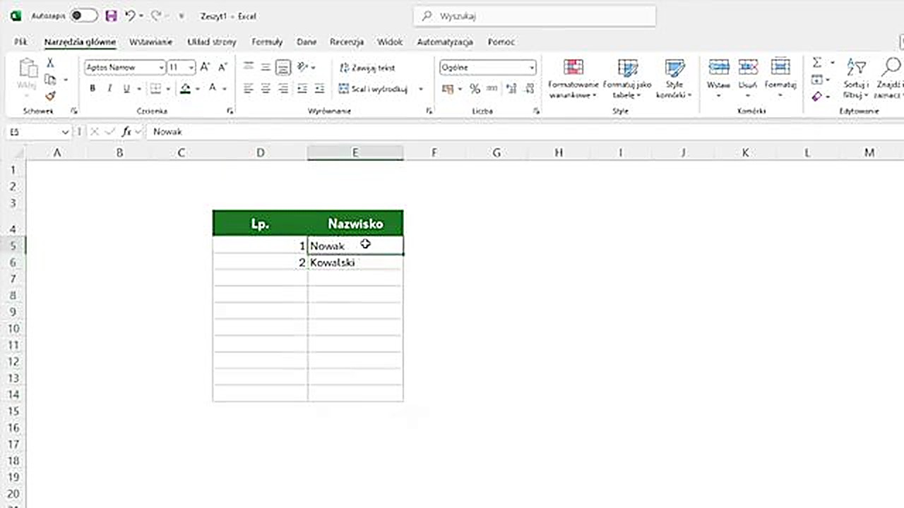
Task: Click the Cut scissors icon
Action: 50,63
